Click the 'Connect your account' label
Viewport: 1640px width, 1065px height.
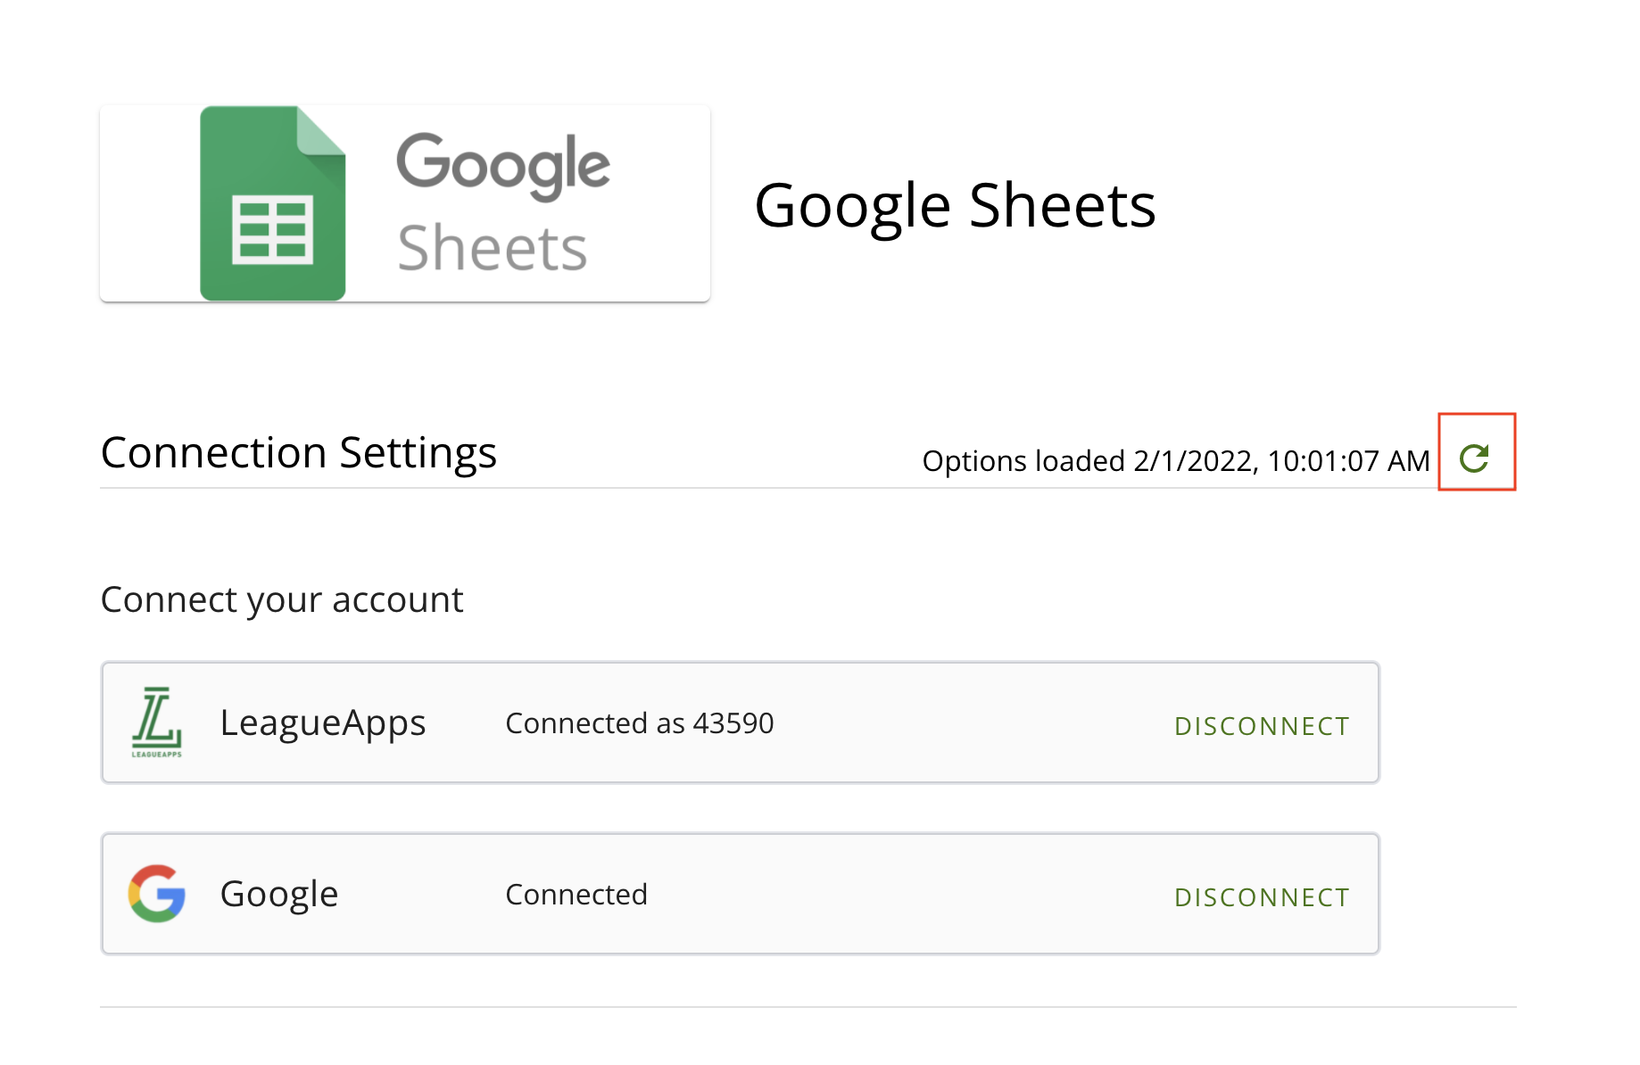pyautogui.click(x=281, y=599)
